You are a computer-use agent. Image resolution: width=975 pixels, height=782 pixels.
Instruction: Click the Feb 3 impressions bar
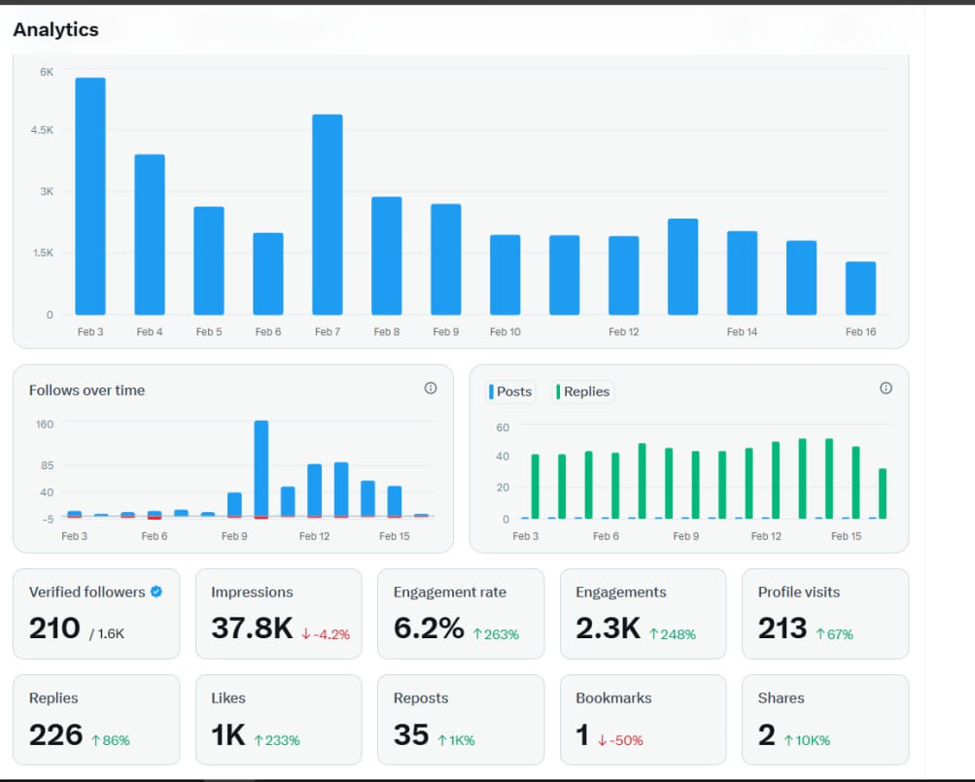pyautogui.click(x=90, y=196)
